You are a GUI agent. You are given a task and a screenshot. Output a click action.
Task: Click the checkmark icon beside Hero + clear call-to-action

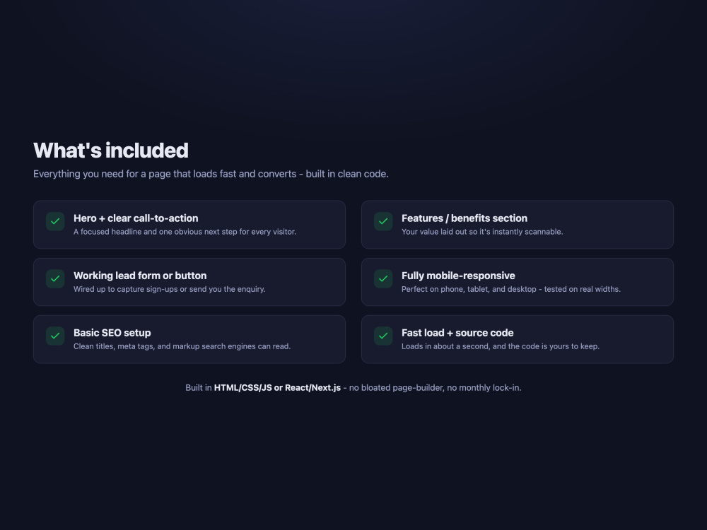[55, 221]
